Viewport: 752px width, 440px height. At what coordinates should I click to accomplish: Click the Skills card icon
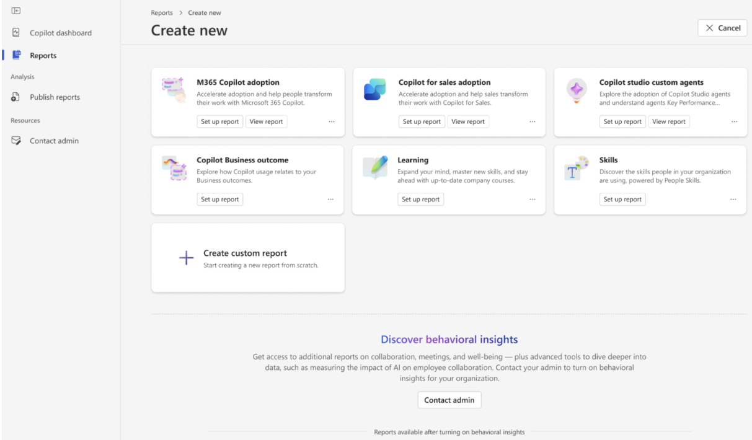577,167
